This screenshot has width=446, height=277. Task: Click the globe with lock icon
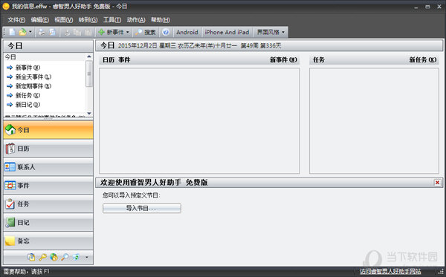54,257
